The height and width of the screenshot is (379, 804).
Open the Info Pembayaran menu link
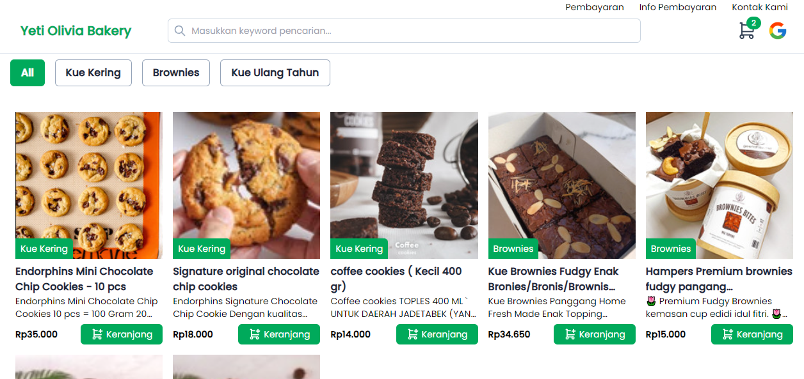(x=678, y=7)
